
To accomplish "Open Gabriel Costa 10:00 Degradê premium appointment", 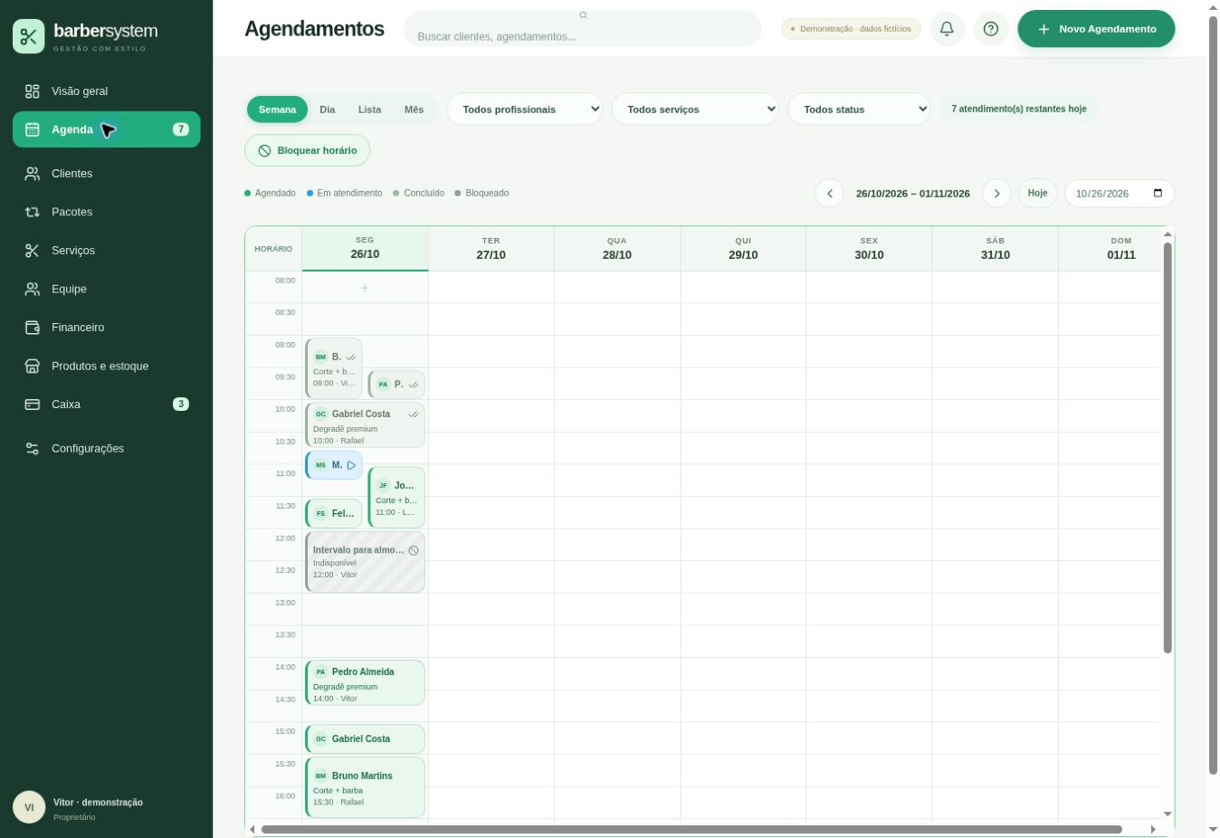I will pyautogui.click(x=365, y=425).
